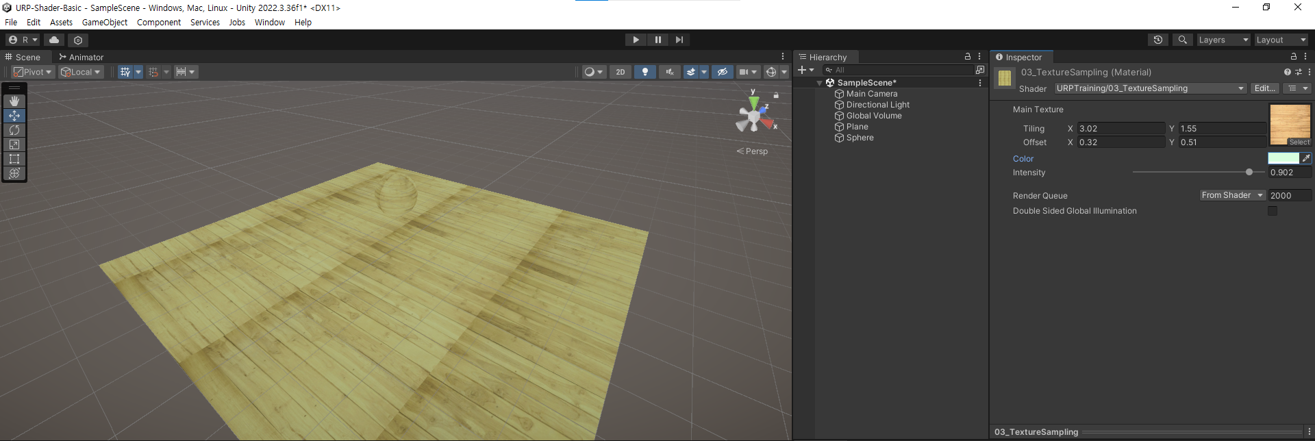Lock the Inspector panel

[x=1294, y=57]
